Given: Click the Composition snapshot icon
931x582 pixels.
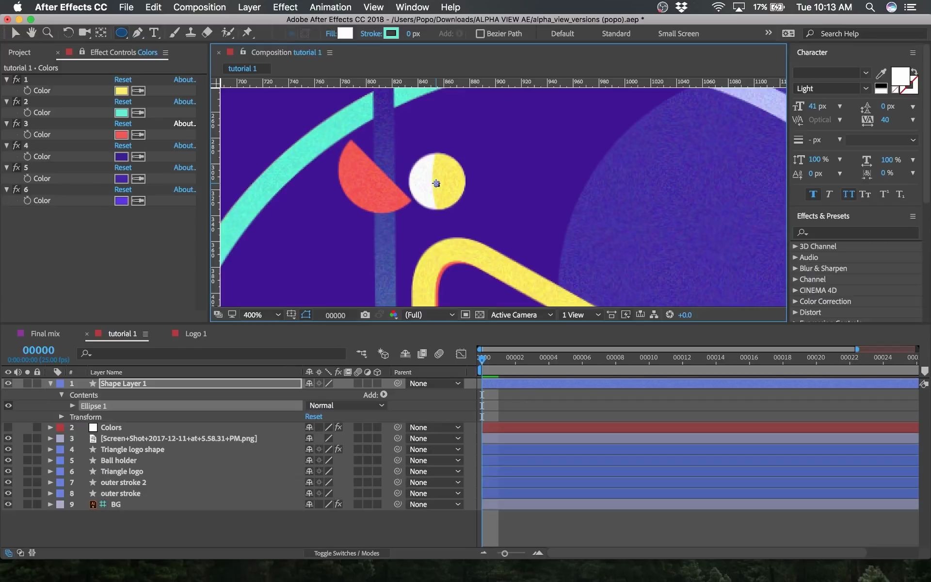Looking at the screenshot, I should (x=365, y=314).
